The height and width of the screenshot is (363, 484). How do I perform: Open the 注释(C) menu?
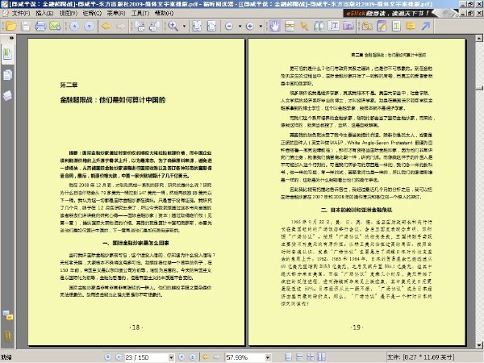pyautogui.click(x=92, y=13)
